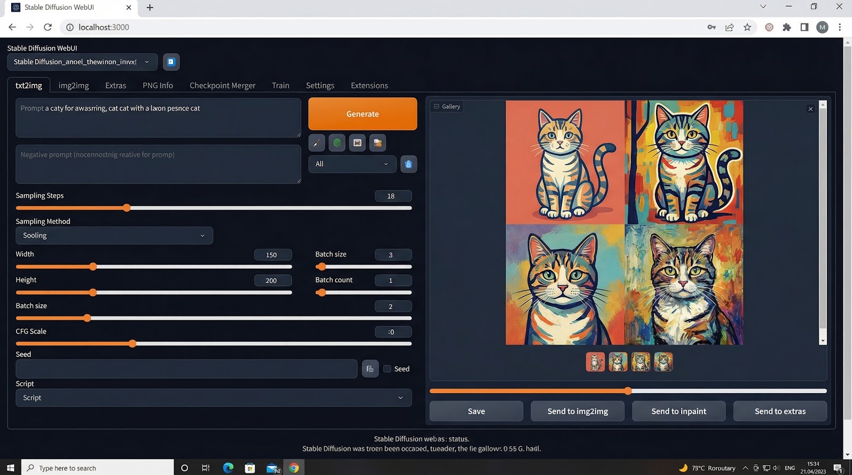Viewport: 852px width, 475px height.
Task: Open a new browser tab with plus
Action: point(150,7)
